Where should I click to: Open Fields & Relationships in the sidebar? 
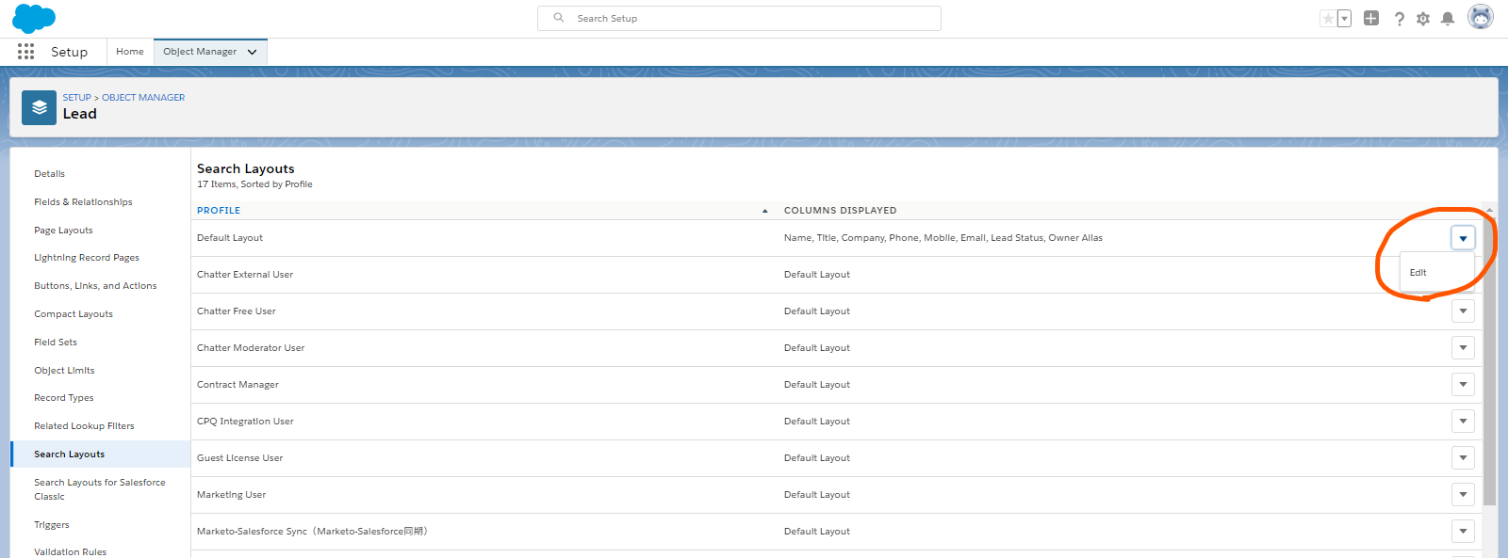(83, 202)
